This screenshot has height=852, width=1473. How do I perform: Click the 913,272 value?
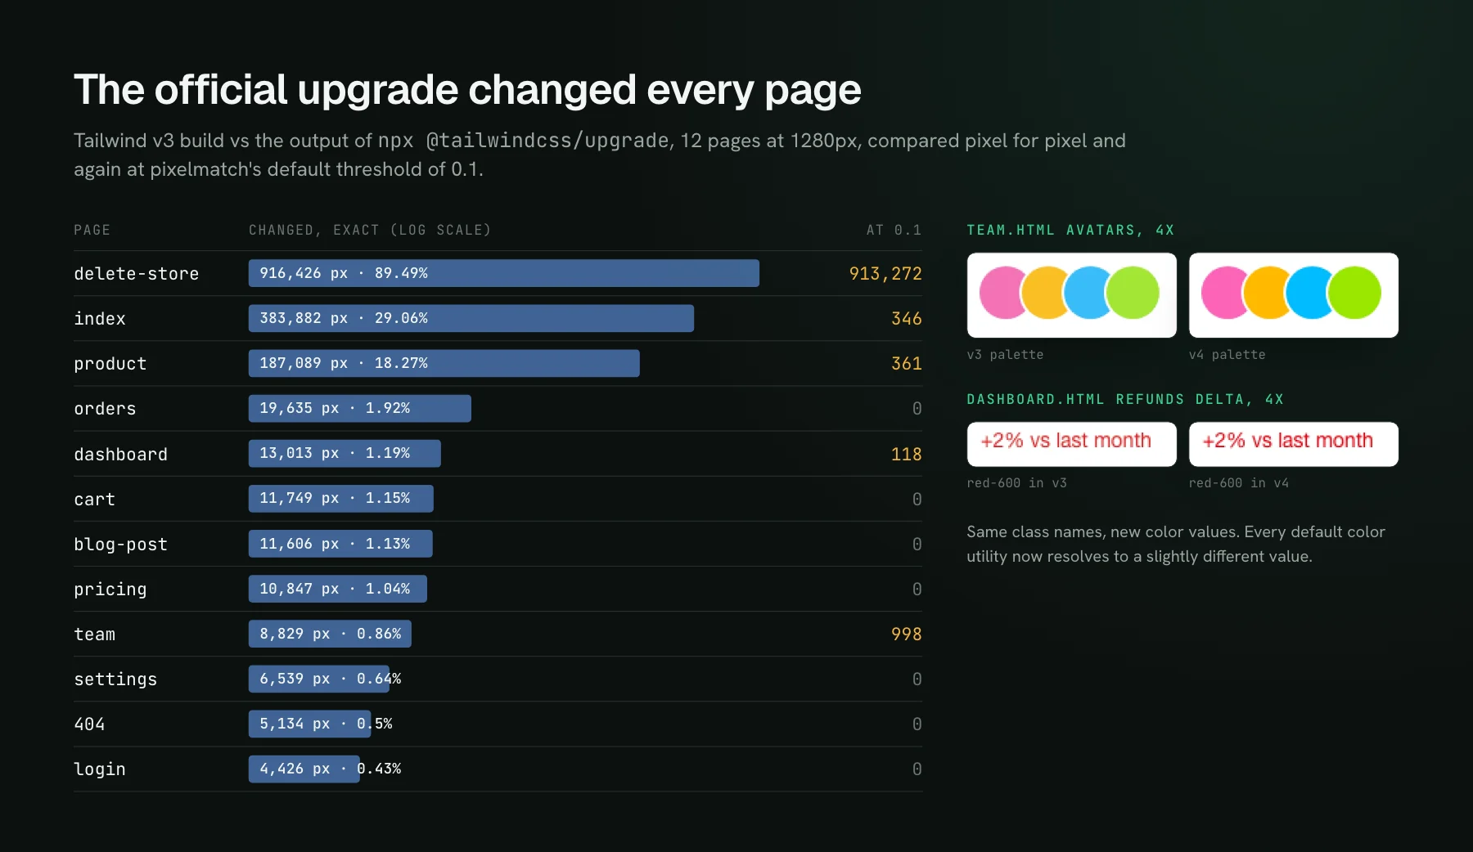885,274
